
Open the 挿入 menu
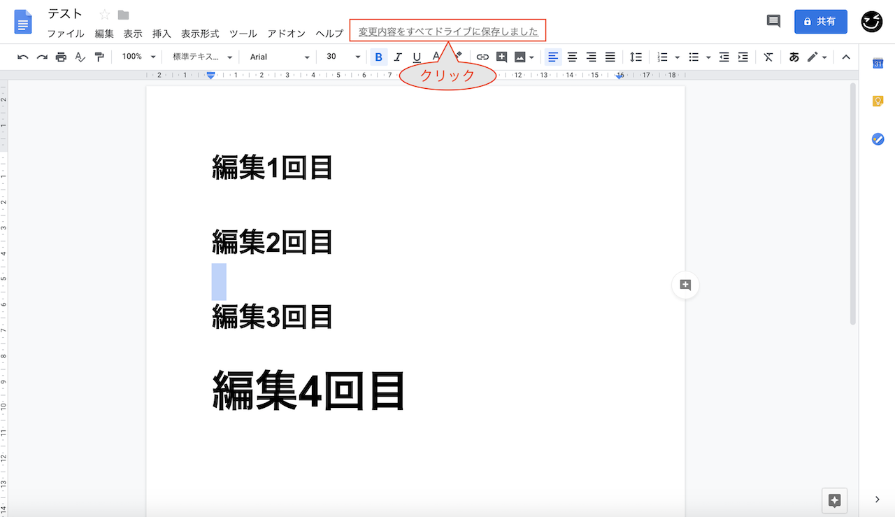162,34
